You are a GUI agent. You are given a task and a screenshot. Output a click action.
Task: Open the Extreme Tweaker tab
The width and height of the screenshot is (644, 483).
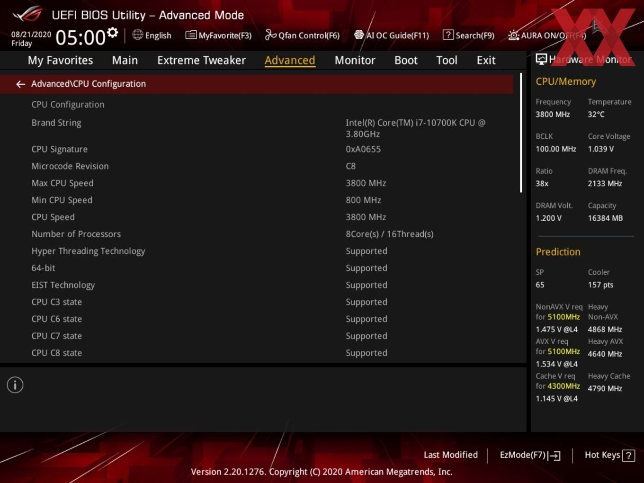pos(201,60)
